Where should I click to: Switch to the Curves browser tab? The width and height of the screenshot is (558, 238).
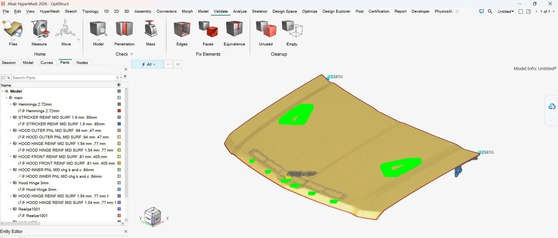point(47,62)
